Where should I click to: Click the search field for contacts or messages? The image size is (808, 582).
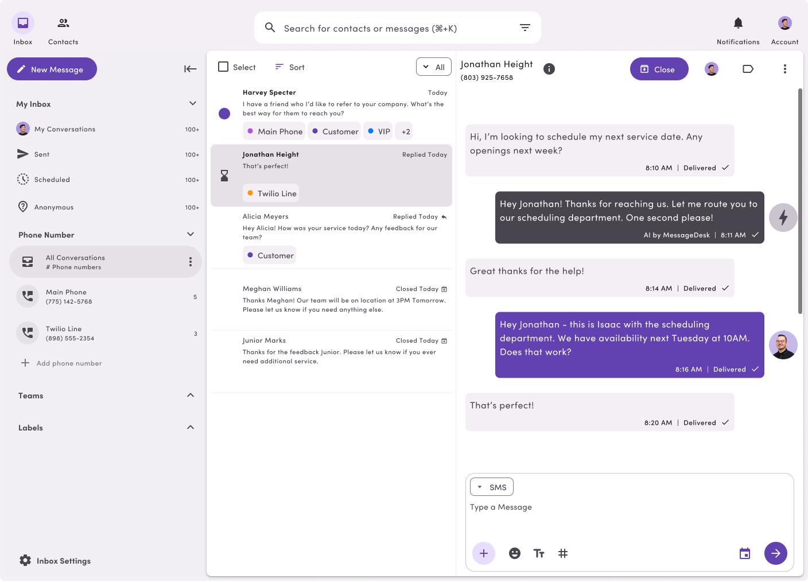(397, 27)
